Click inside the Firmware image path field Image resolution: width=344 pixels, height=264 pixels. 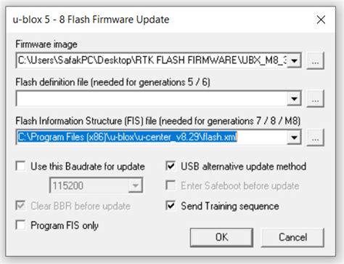tap(152, 60)
